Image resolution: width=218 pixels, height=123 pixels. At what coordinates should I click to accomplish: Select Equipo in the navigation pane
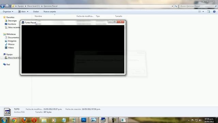pos(10,54)
